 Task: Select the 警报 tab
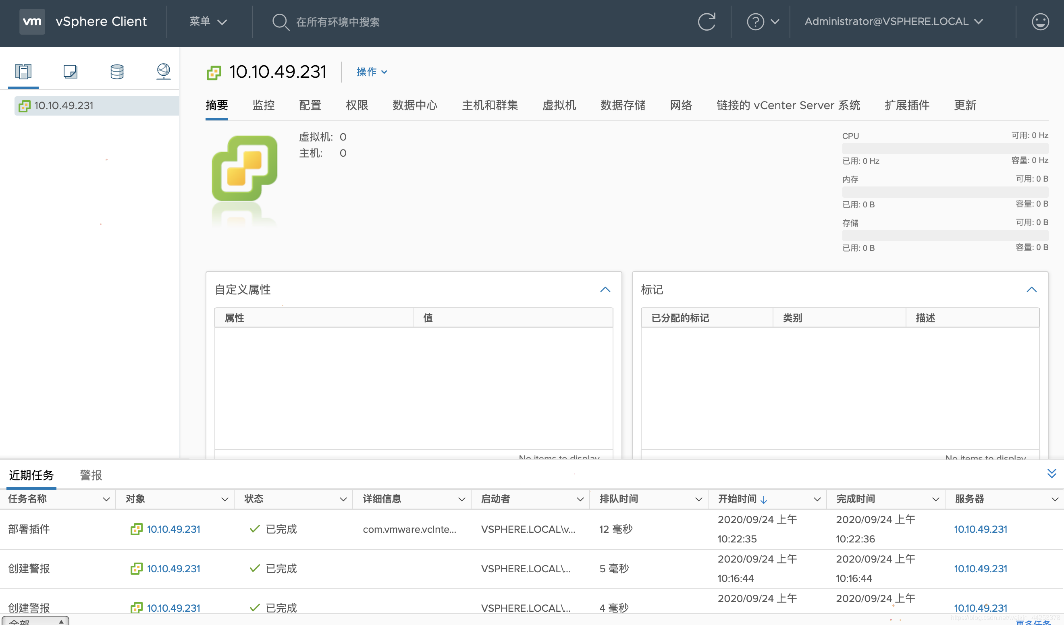coord(91,475)
